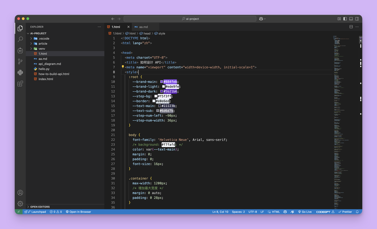Open color picker for #884feb swatch
This screenshot has height=229, width=377.
pyautogui.click(x=162, y=82)
